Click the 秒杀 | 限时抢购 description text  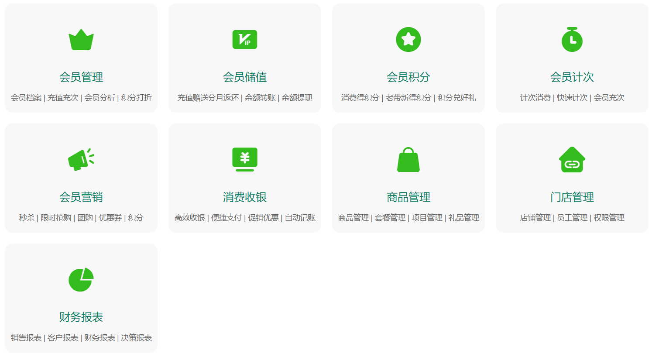(x=81, y=218)
